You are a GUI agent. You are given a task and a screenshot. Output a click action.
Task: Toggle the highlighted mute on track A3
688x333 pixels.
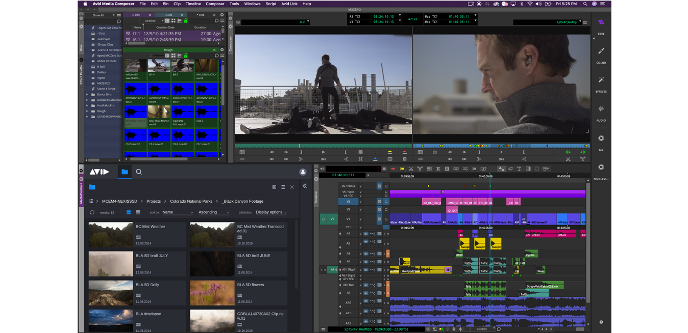pyautogui.click(x=388, y=253)
